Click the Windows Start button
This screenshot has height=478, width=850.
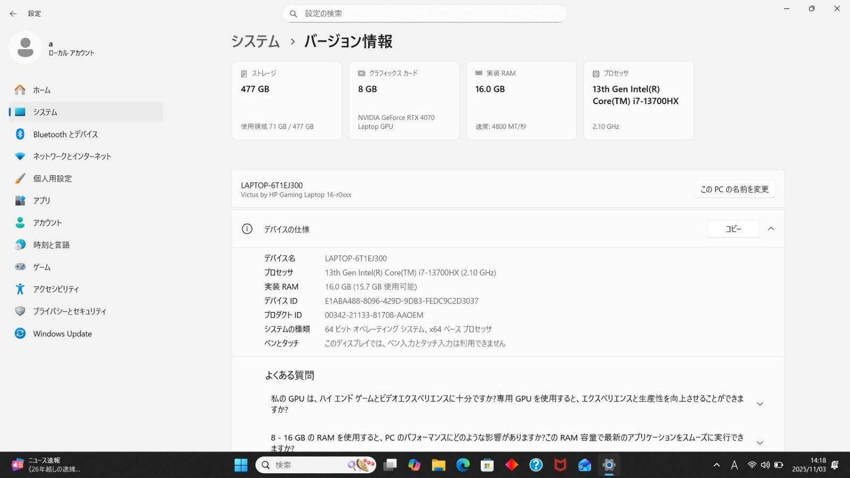(x=241, y=465)
